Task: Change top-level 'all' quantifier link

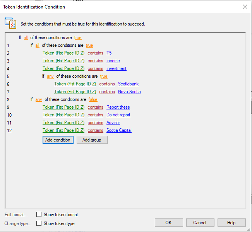Action: click(26, 38)
